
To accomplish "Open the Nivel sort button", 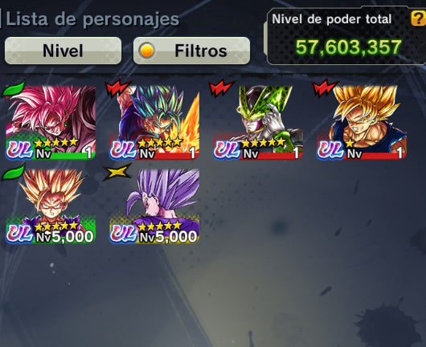I will [x=63, y=51].
